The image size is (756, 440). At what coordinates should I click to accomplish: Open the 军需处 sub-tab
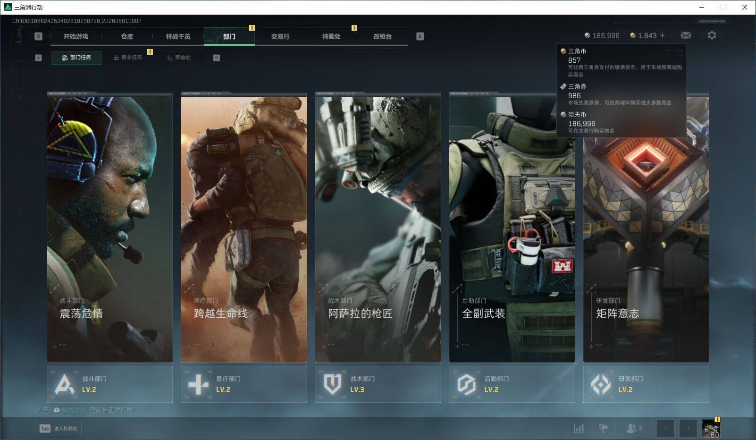pyautogui.click(x=178, y=58)
